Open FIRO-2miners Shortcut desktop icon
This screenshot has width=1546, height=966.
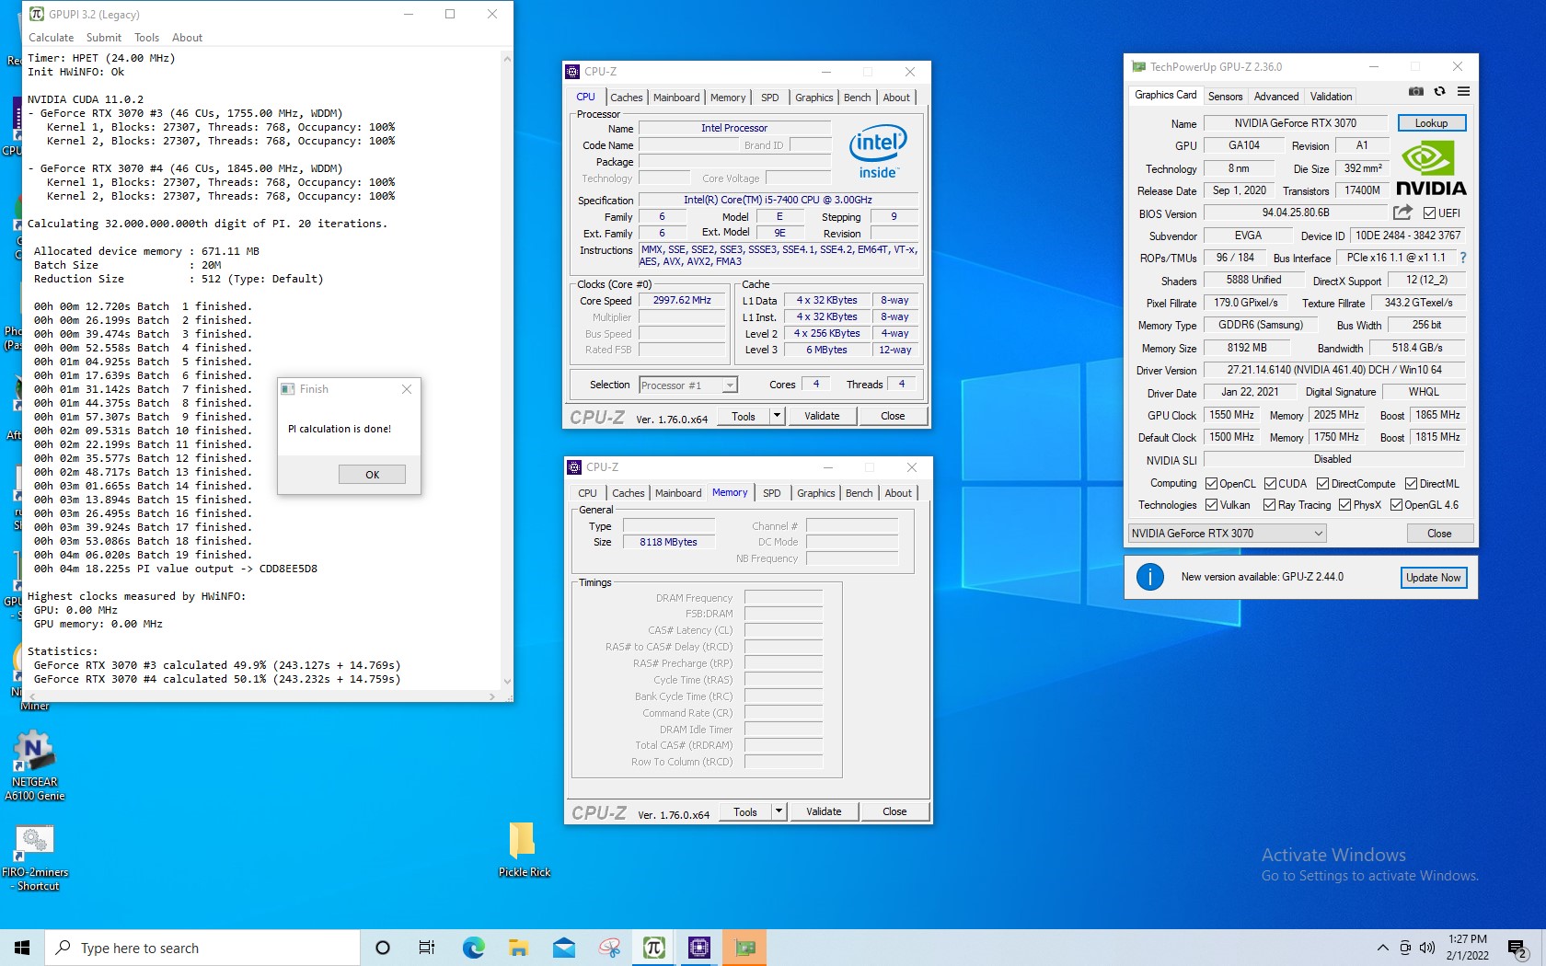(x=35, y=858)
